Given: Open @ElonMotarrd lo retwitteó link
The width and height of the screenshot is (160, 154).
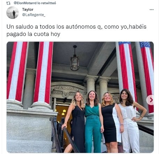Looking at the screenshot, I should pyautogui.click(x=35, y=3).
